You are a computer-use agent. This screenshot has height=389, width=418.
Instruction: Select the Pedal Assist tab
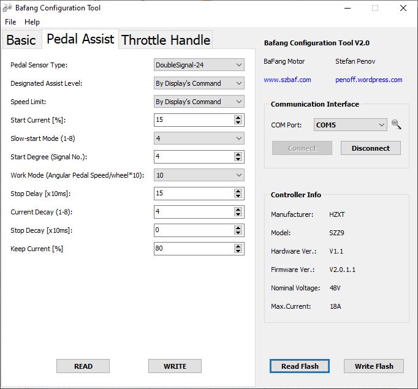tap(80, 39)
